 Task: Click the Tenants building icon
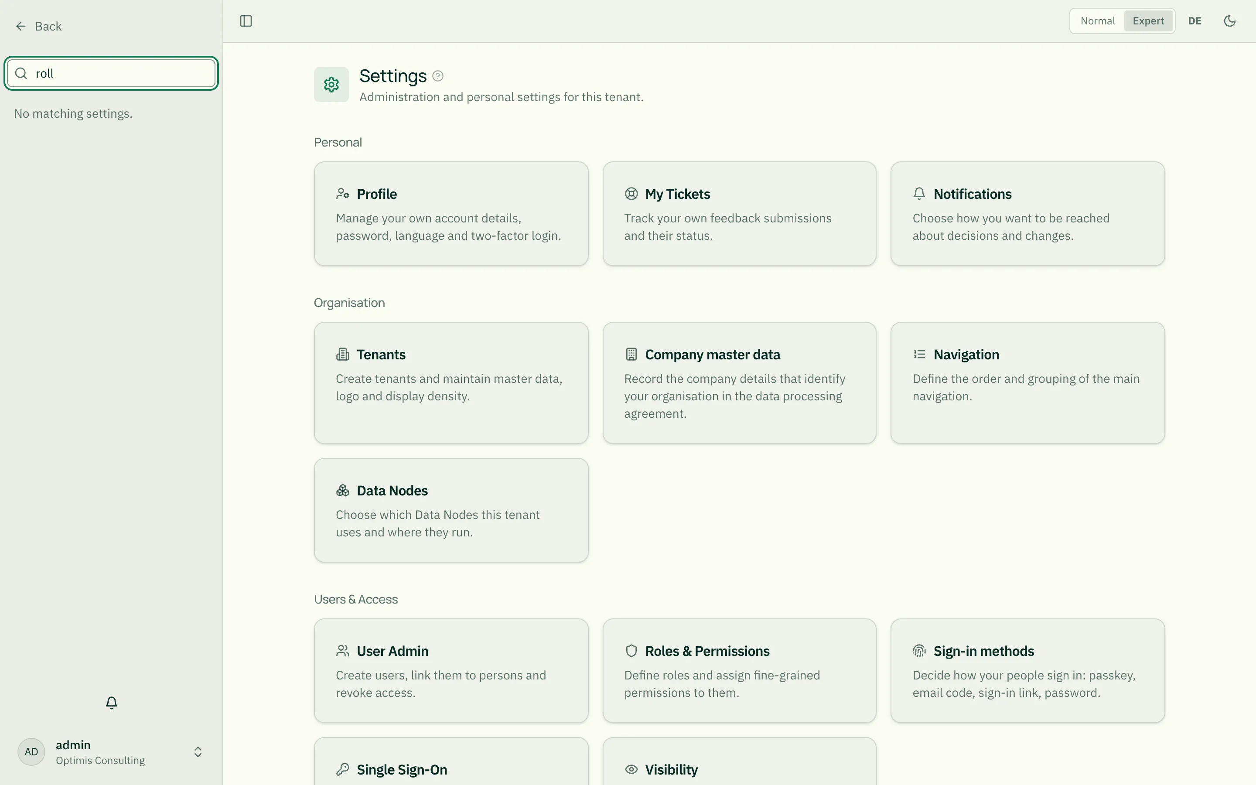342,355
